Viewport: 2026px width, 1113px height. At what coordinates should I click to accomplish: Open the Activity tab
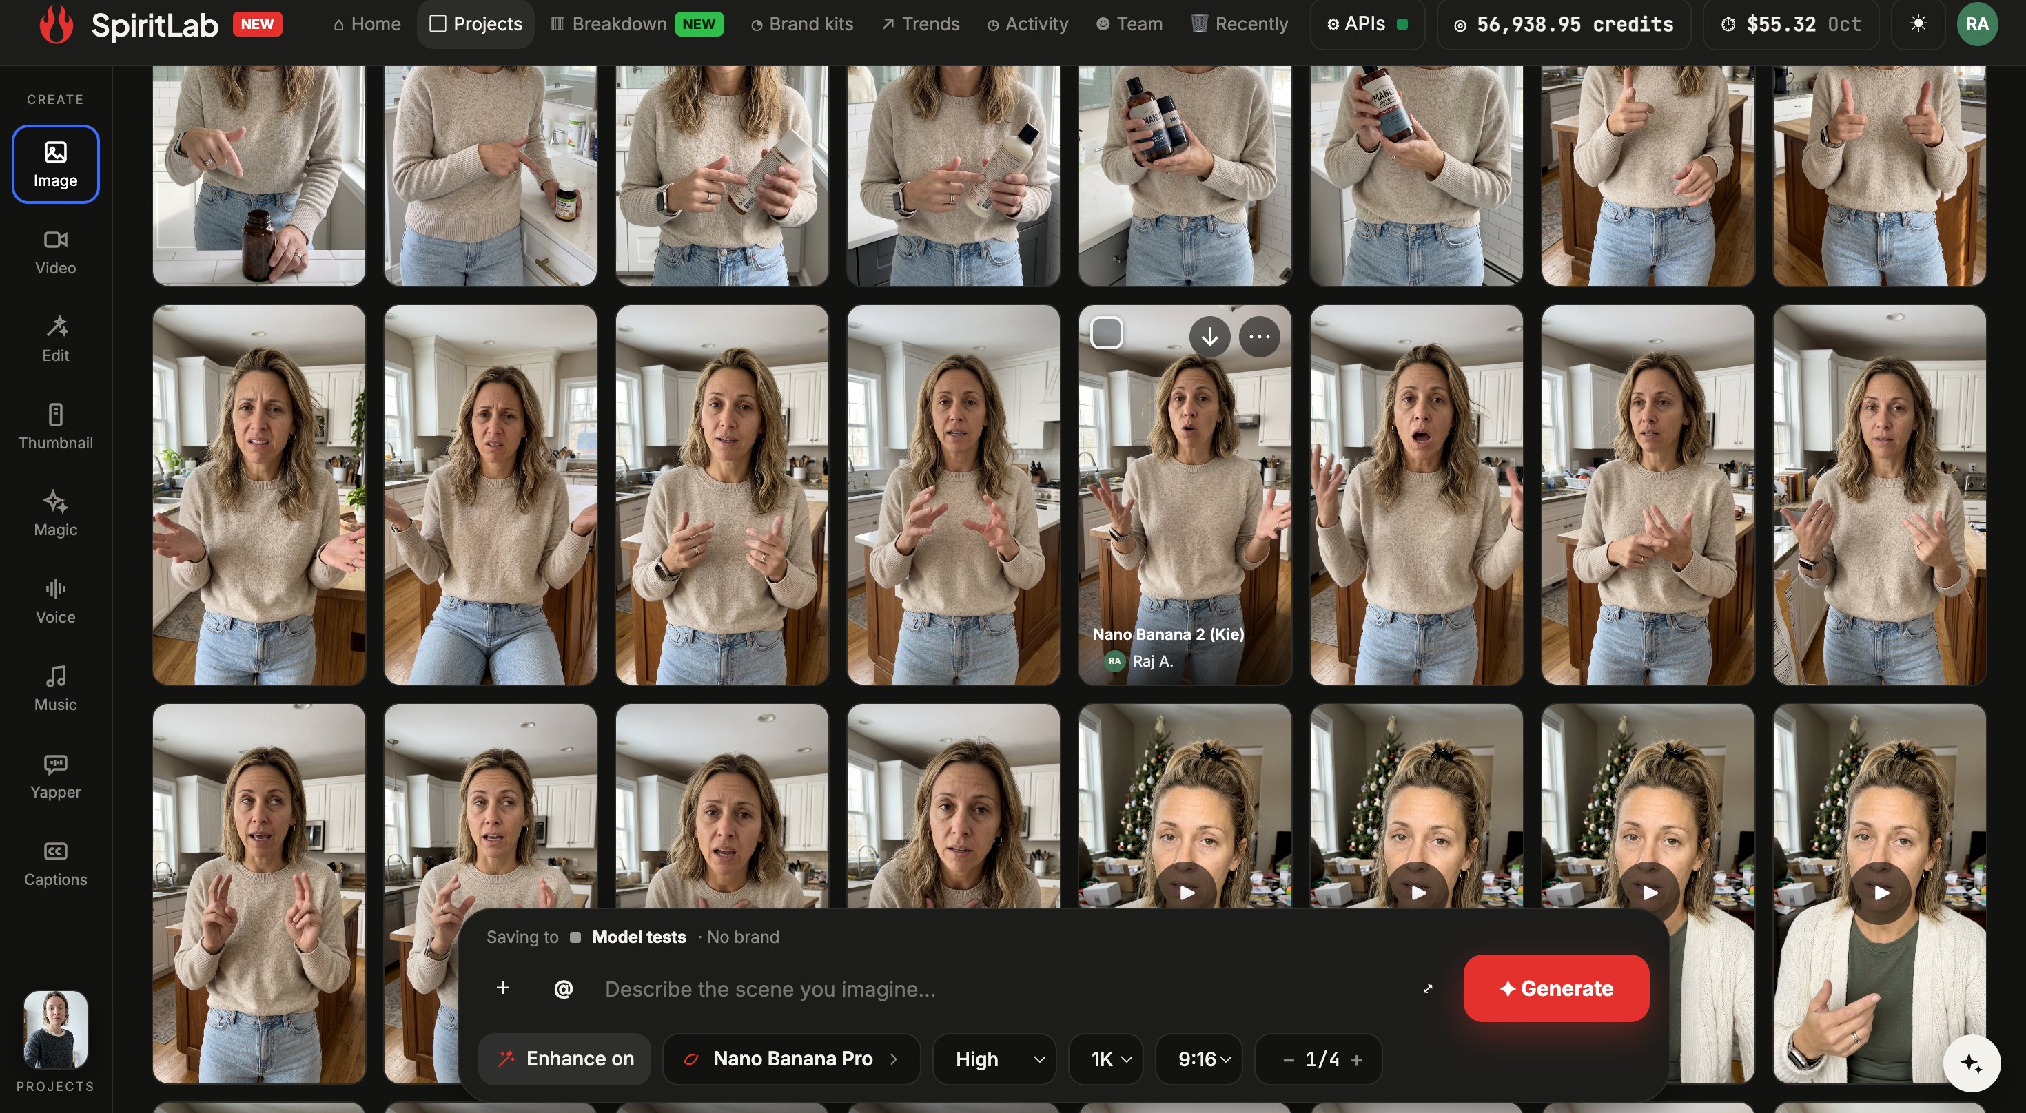click(x=1027, y=23)
